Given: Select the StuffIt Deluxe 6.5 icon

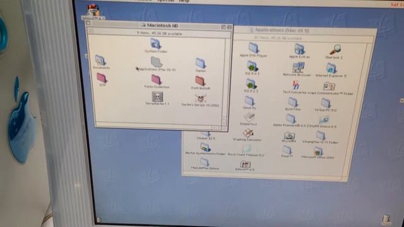Looking at the screenshot, I should (x=324, y=120).
